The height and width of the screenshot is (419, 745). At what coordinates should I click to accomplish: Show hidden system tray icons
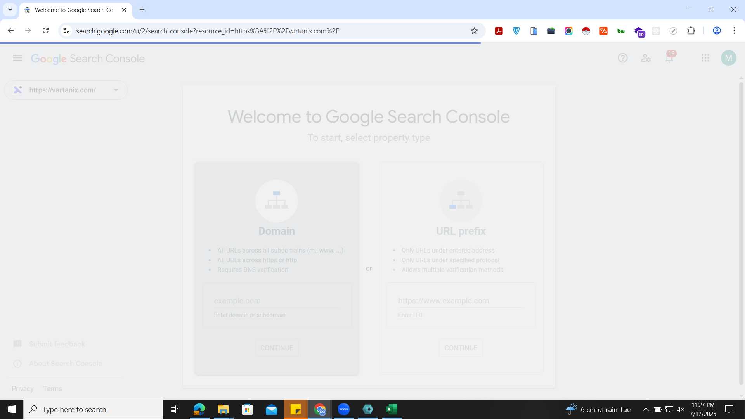[646, 409]
